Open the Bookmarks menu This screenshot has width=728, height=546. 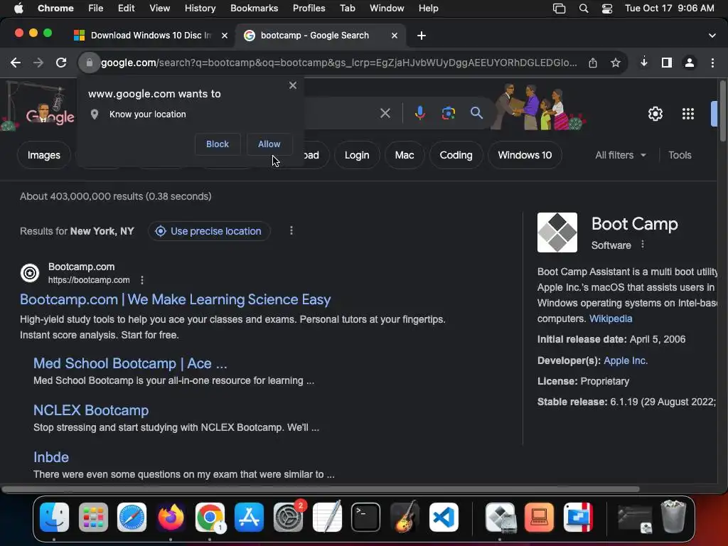[x=254, y=9]
